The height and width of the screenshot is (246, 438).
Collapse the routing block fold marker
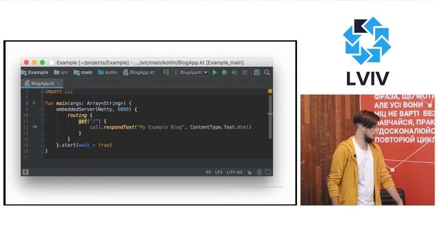point(42,115)
